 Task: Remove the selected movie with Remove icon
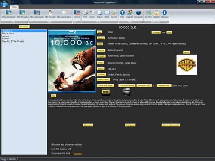(77, 13)
